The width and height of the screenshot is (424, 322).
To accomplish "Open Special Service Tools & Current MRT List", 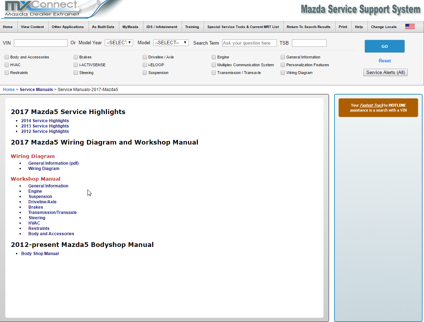I will coord(243,27).
